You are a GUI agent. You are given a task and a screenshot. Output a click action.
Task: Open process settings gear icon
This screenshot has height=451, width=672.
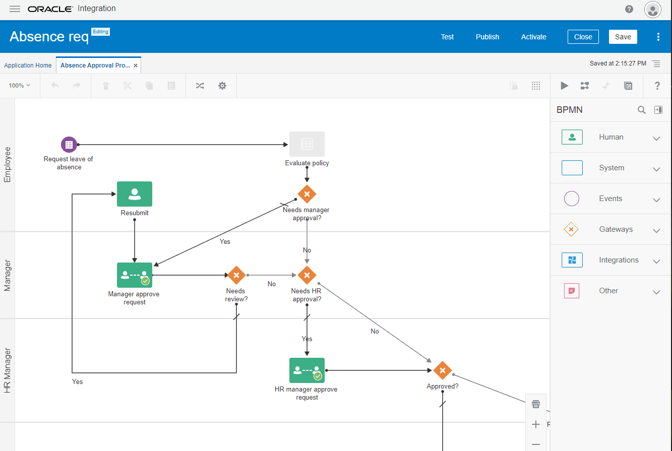point(222,86)
